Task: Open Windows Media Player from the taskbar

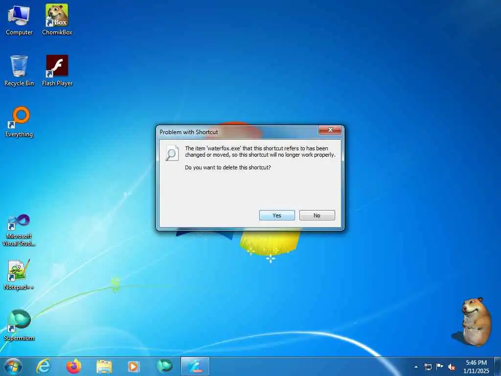Action: [x=133, y=366]
